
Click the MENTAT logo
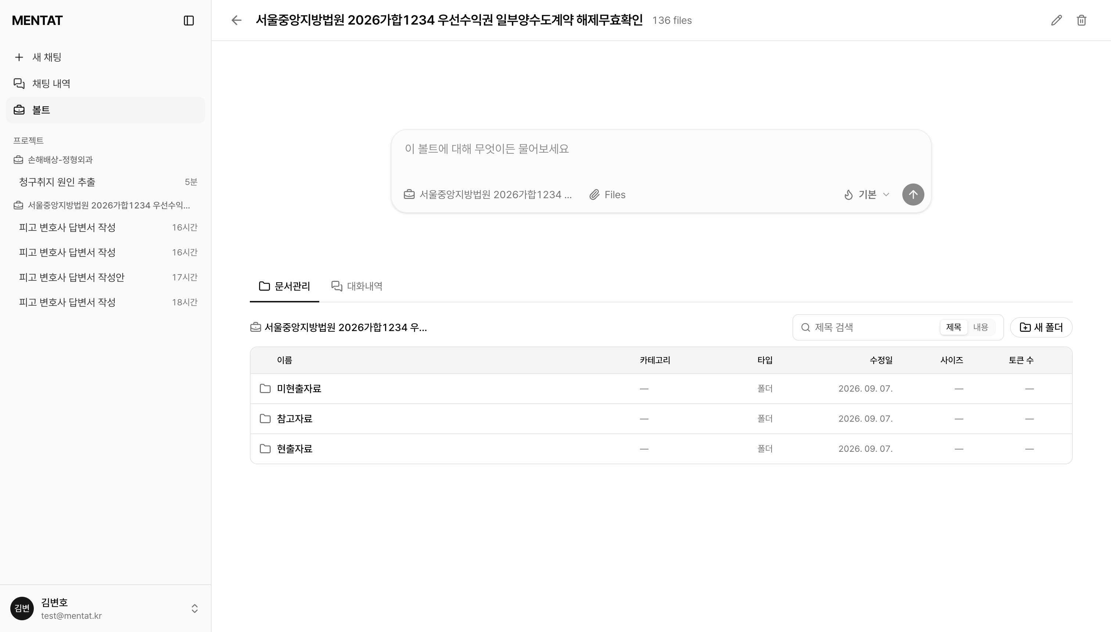pos(37,21)
